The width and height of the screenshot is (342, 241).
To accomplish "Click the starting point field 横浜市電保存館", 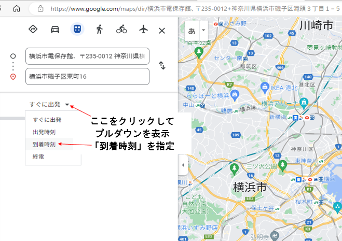I will [87, 56].
